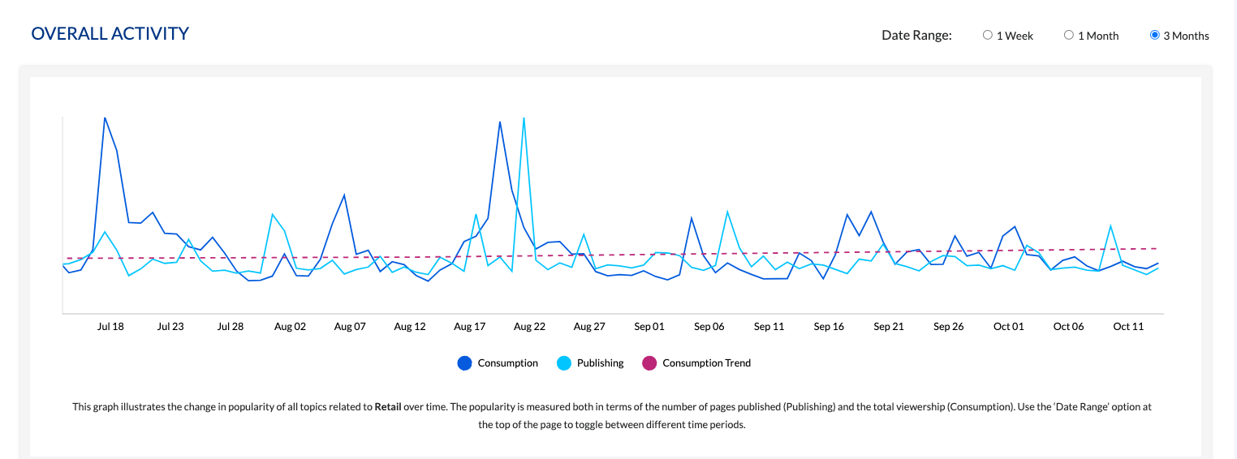The image size is (1237, 459).
Task: Click the Aug 22 date tick label
Action: pos(529,327)
